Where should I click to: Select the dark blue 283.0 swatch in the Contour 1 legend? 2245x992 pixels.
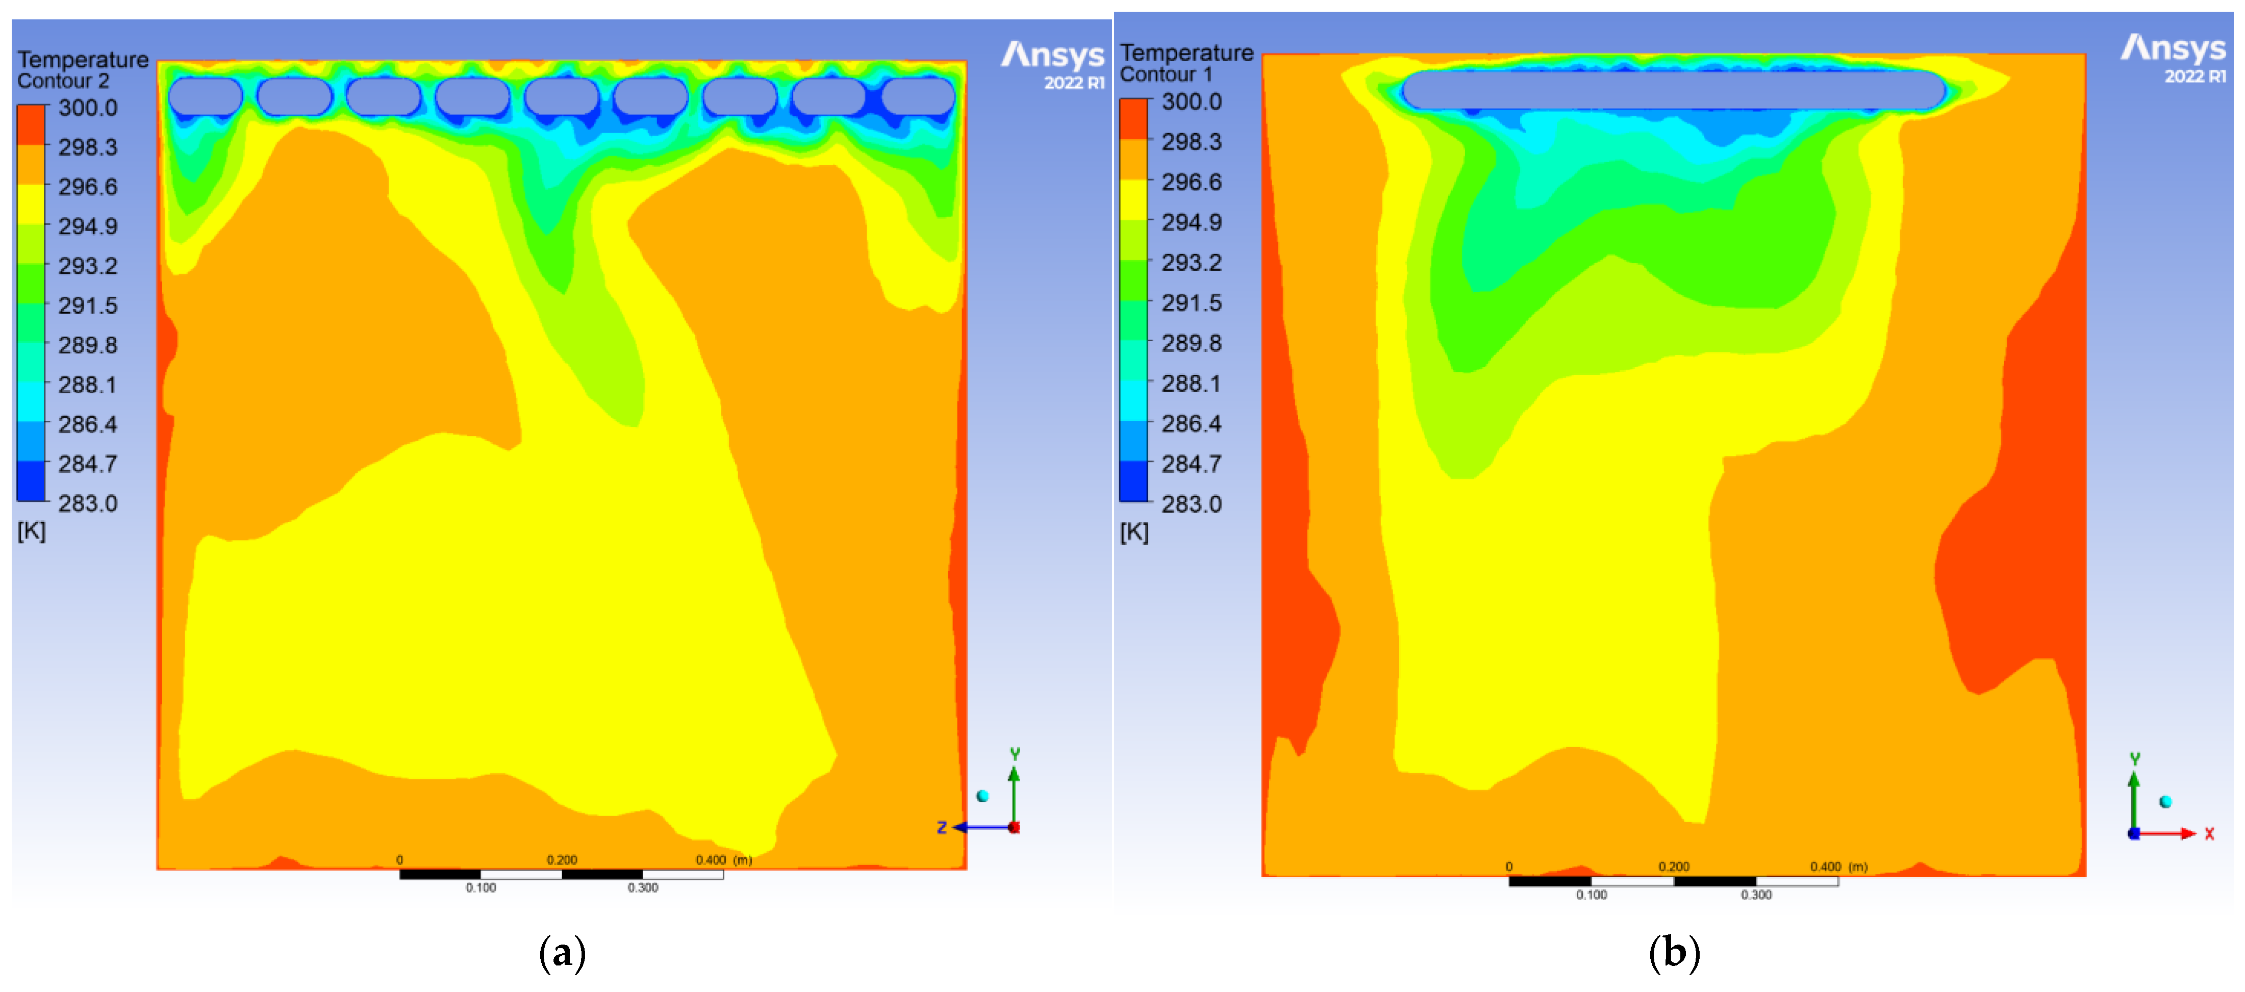[1134, 481]
